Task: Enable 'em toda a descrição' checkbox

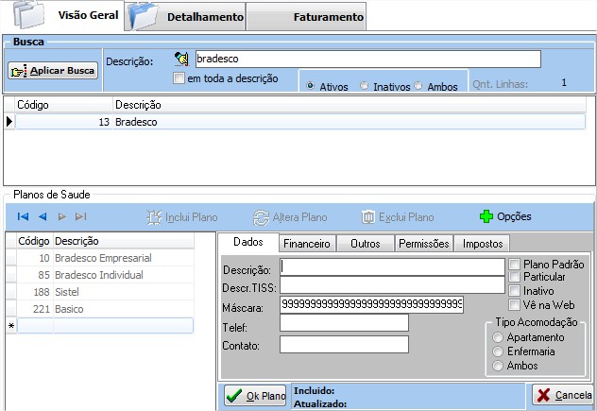Action: tap(179, 78)
